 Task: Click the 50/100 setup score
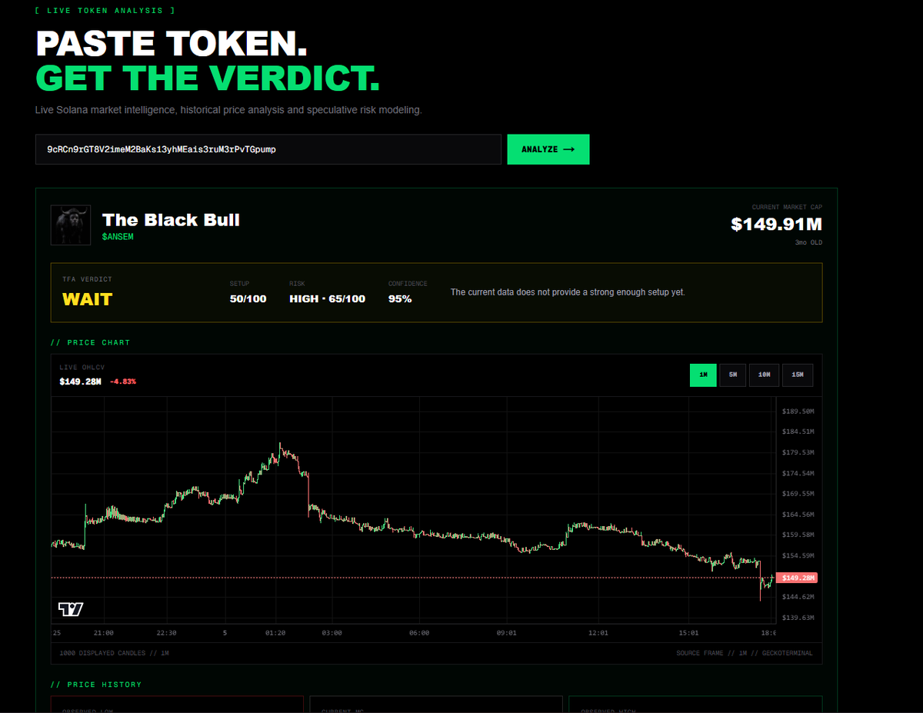(248, 298)
